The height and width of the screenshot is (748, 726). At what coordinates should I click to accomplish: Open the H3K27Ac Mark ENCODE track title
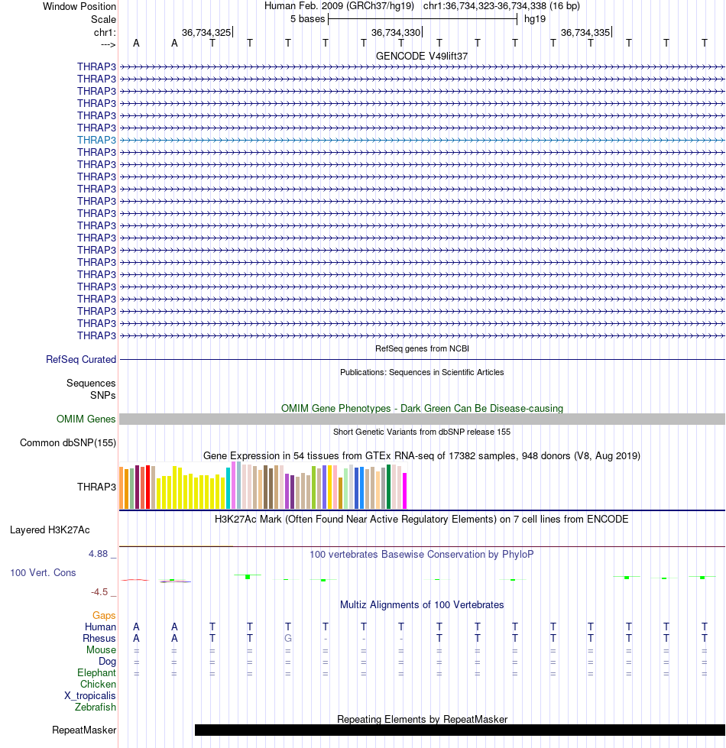(422, 519)
